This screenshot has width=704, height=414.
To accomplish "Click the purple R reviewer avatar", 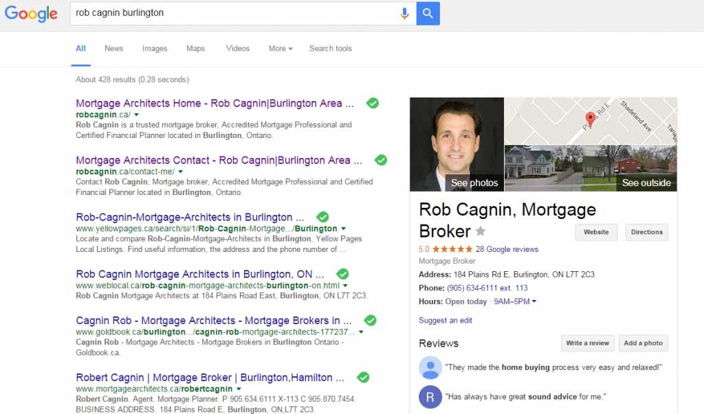I will pos(430,397).
